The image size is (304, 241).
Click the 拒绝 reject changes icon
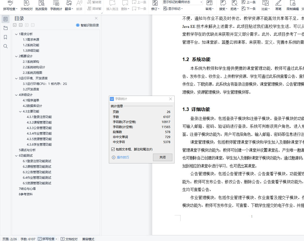[x=235, y=3]
